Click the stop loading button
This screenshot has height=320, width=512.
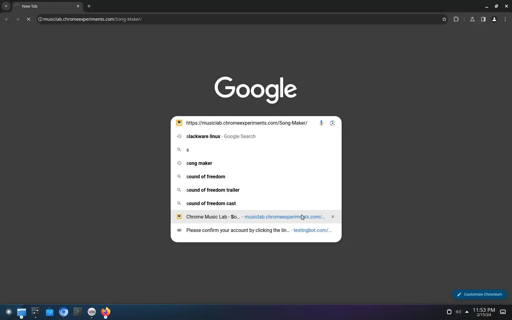click(x=28, y=19)
